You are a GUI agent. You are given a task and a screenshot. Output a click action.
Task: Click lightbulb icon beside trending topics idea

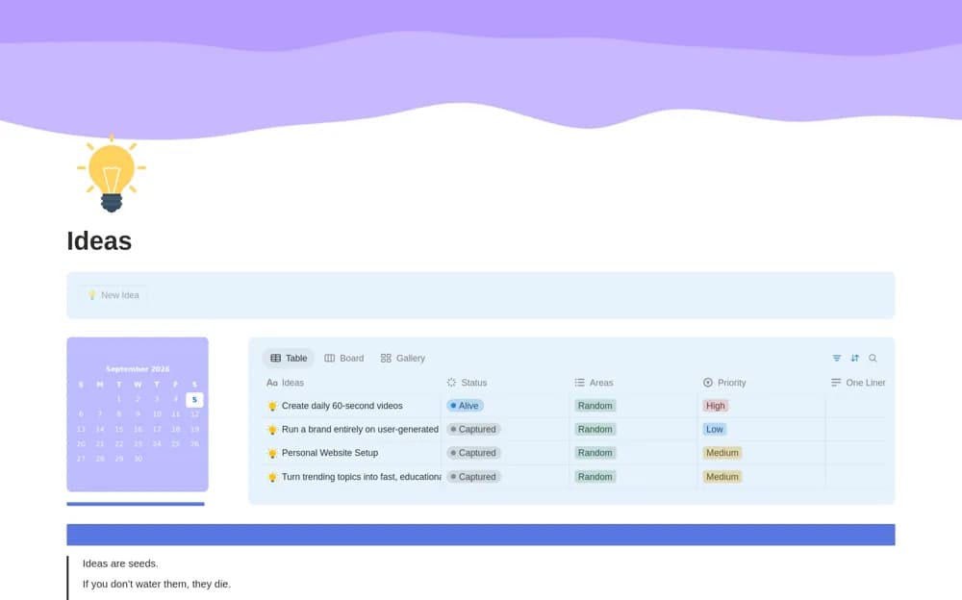pyautogui.click(x=272, y=477)
